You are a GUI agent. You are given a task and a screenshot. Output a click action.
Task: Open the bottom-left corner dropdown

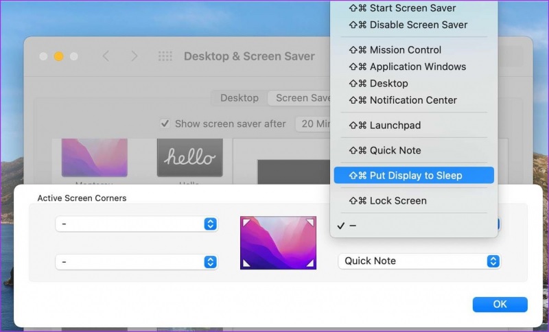point(137,262)
